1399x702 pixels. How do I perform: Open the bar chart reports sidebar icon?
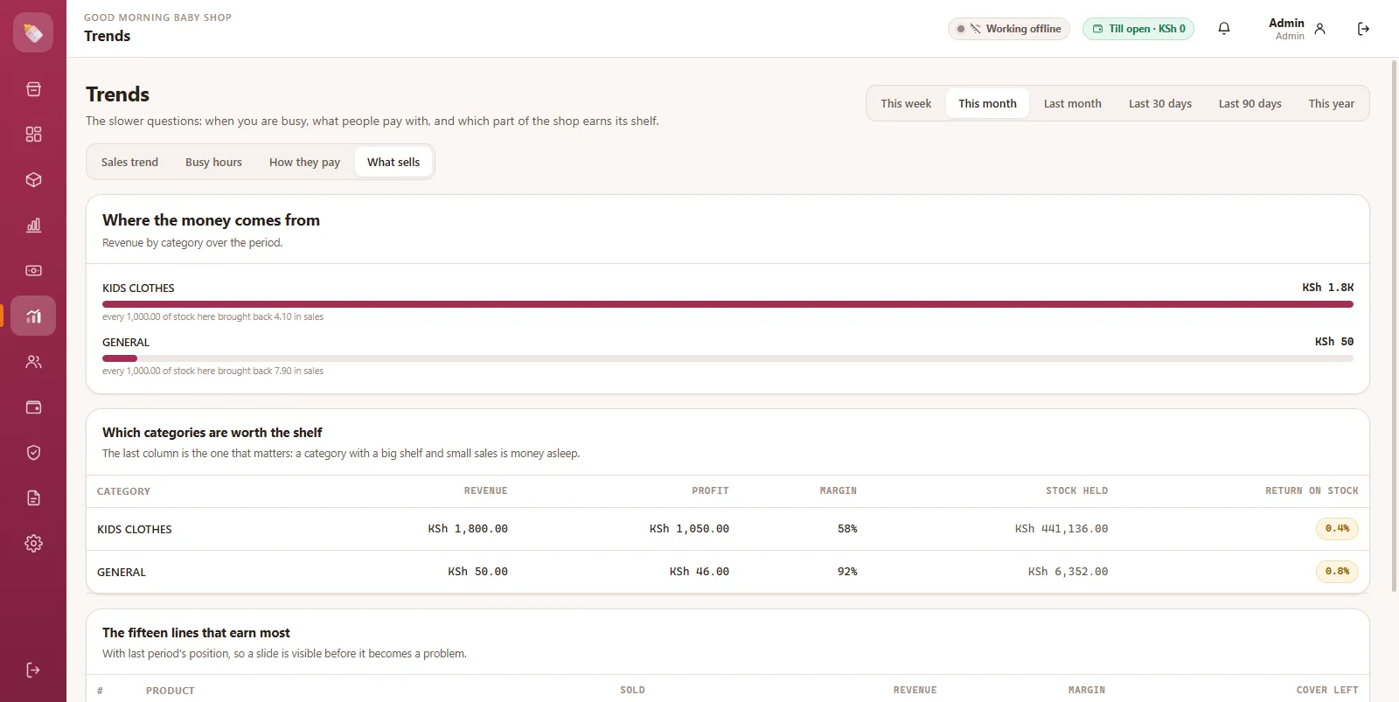33,226
